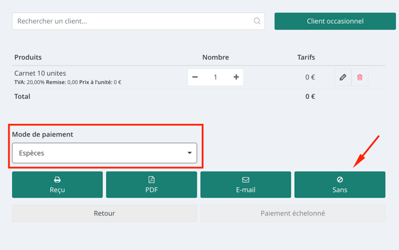Select the Carnet 10 unites product name
The image size is (399, 250).
coord(40,73)
